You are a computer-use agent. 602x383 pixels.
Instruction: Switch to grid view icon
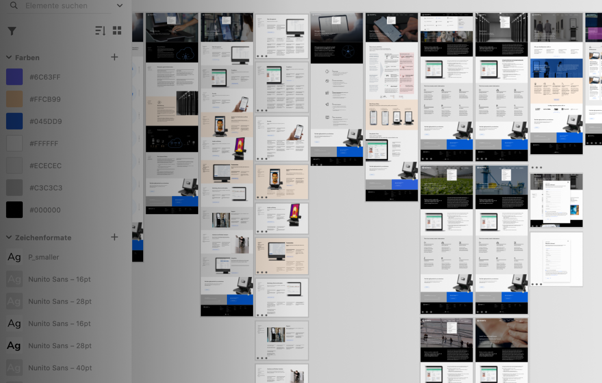tap(117, 30)
